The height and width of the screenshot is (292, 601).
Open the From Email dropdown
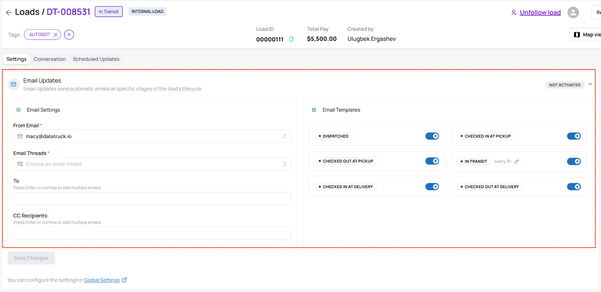point(152,136)
